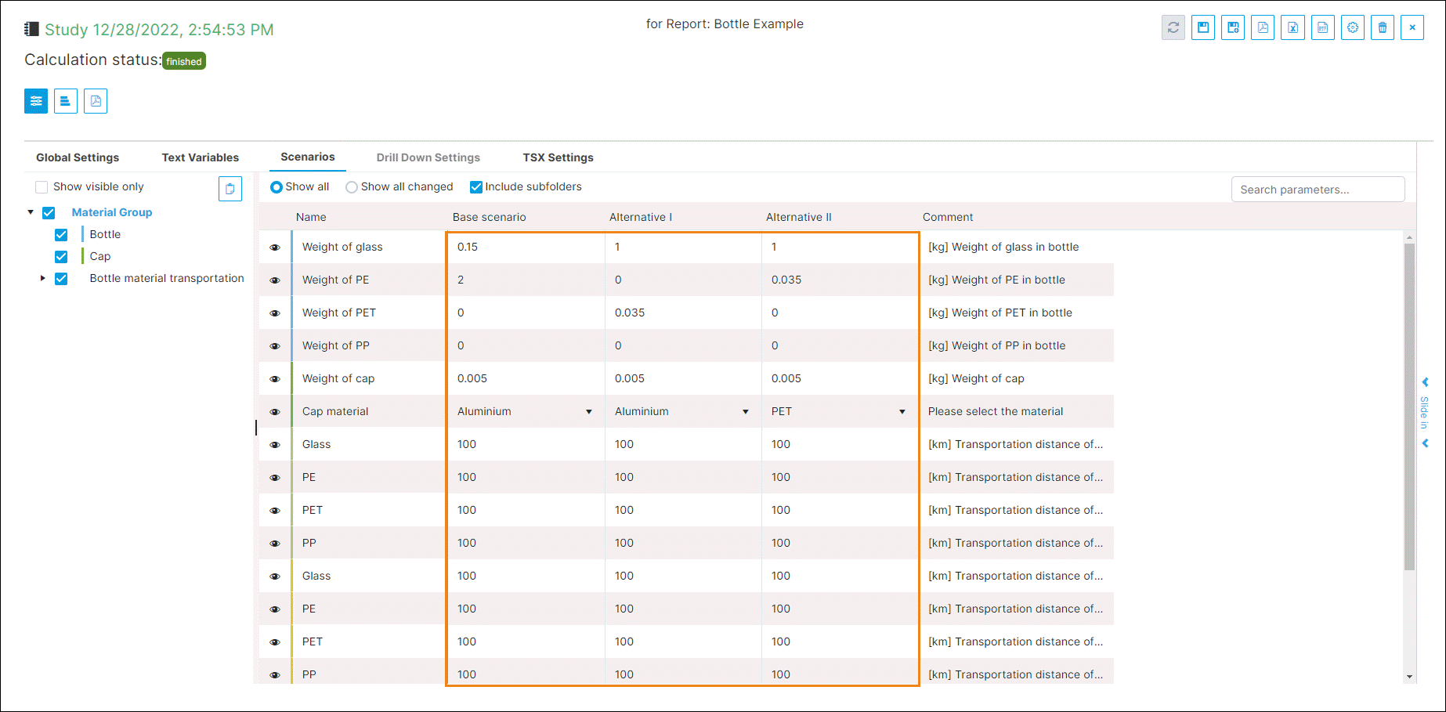Click the refresh calculation icon
The width and height of the screenshot is (1446, 712).
point(1173,27)
